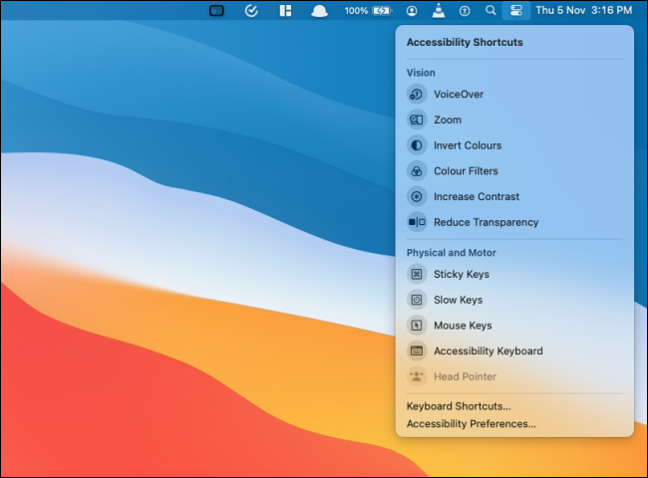Click the VLC cone menu bar icon
Screen dimensions: 648x478
pos(439,10)
